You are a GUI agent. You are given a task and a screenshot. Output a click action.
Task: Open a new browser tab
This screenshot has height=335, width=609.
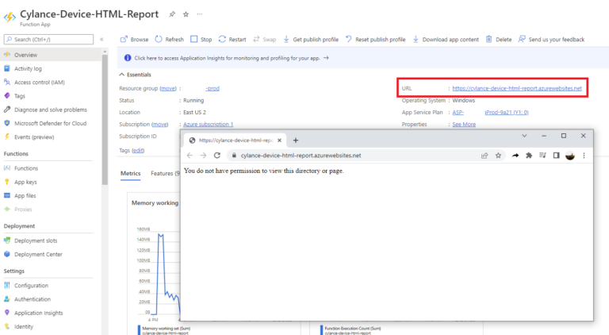click(296, 141)
